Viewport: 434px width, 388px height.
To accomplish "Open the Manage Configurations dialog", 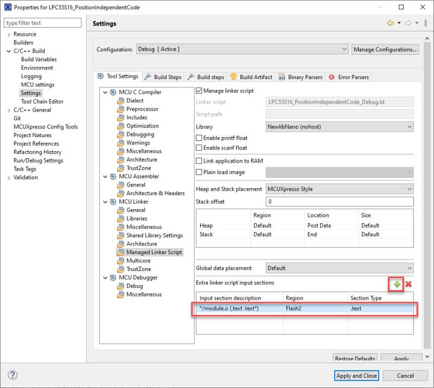I will pyautogui.click(x=386, y=49).
